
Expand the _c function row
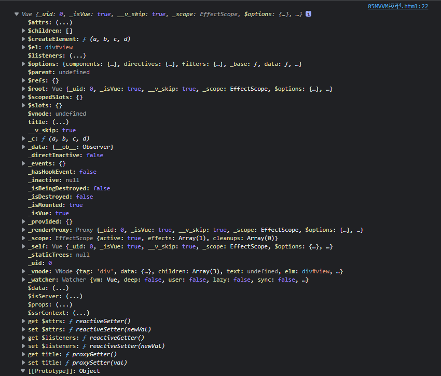(x=23, y=138)
